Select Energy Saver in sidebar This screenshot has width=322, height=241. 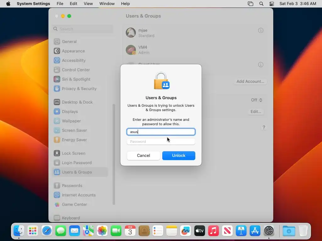80,140
